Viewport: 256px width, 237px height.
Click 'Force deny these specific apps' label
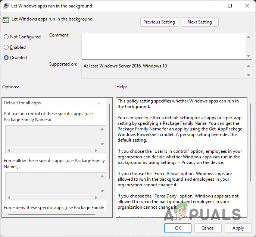(x=54, y=208)
